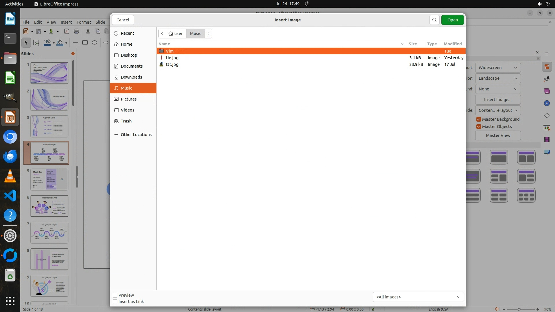The width and height of the screenshot is (555, 312).
Task: Open the Pictures location in sidebar
Action: (x=129, y=99)
